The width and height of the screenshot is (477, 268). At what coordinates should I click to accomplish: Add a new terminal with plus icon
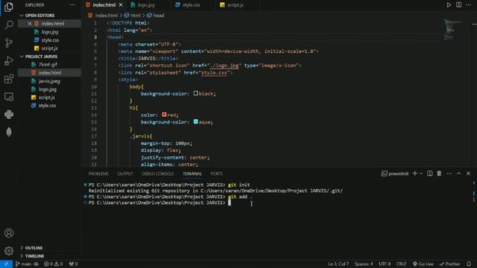[414, 173]
